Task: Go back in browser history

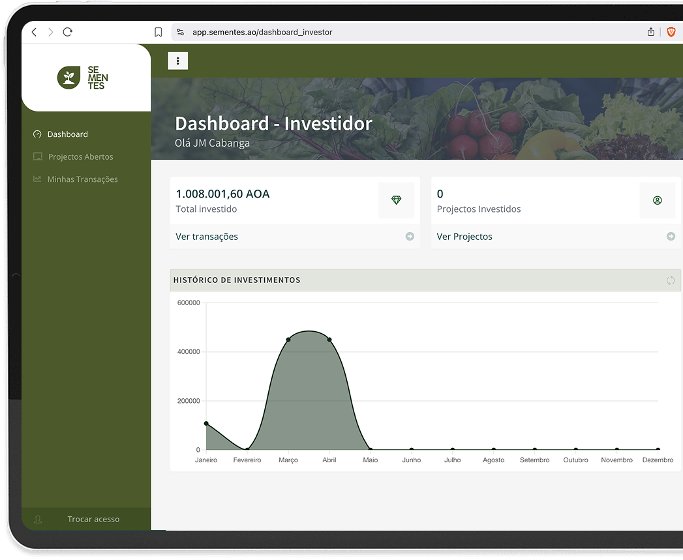Action: (x=34, y=32)
